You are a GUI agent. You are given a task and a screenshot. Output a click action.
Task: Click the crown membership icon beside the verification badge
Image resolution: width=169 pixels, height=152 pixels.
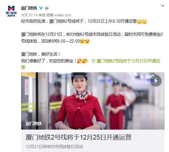47,8
